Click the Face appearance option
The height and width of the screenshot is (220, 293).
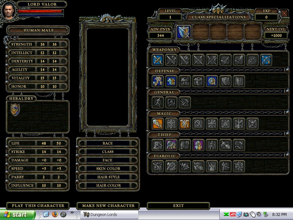pyautogui.click(x=108, y=160)
